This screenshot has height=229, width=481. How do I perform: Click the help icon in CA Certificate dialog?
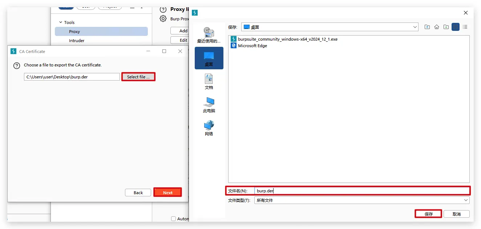[16, 65]
